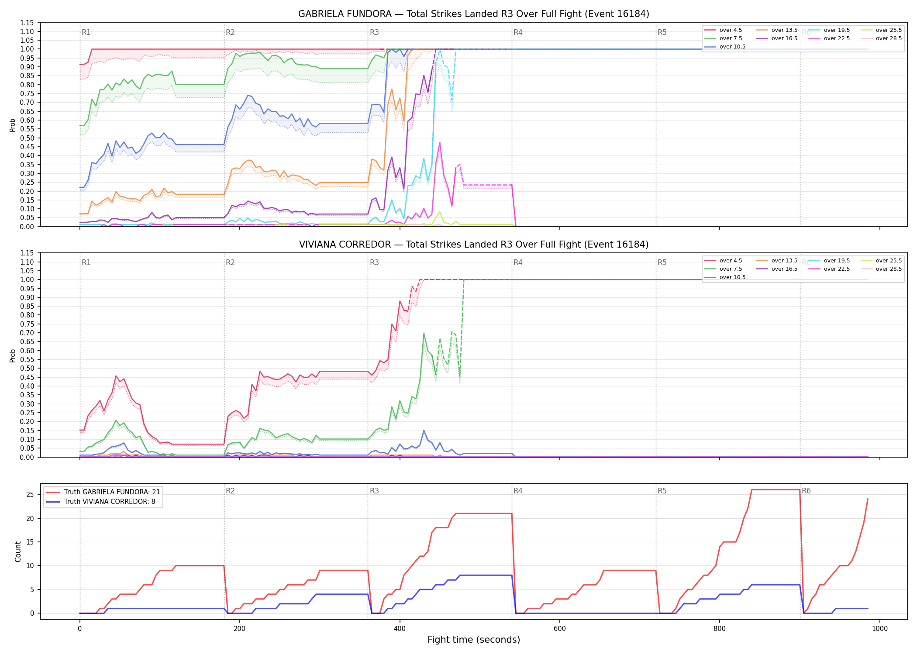This screenshot has height=655, width=917.
Task: Click the GABRIELA FUNDORA chart title
Action: coord(473,14)
